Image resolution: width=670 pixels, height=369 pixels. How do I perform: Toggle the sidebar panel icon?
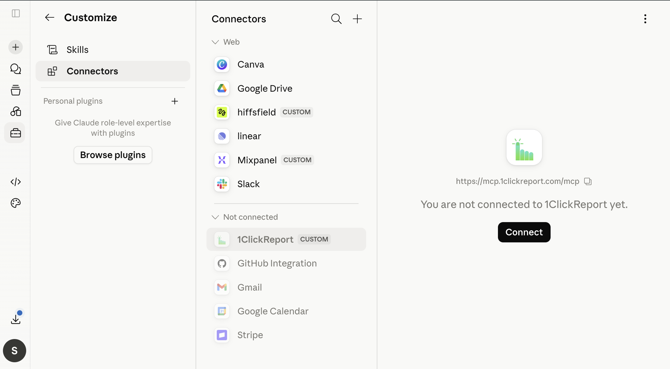click(x=16, y=13)
